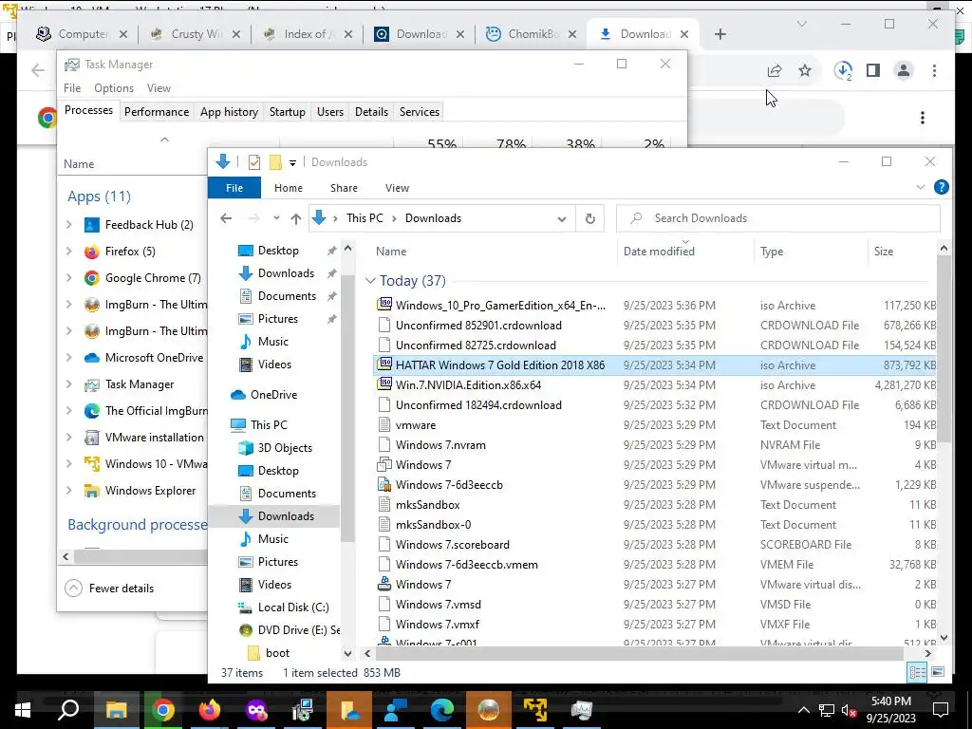Navigate back in File Explorer
Viewport: 972px width, 729px height.
226,218
